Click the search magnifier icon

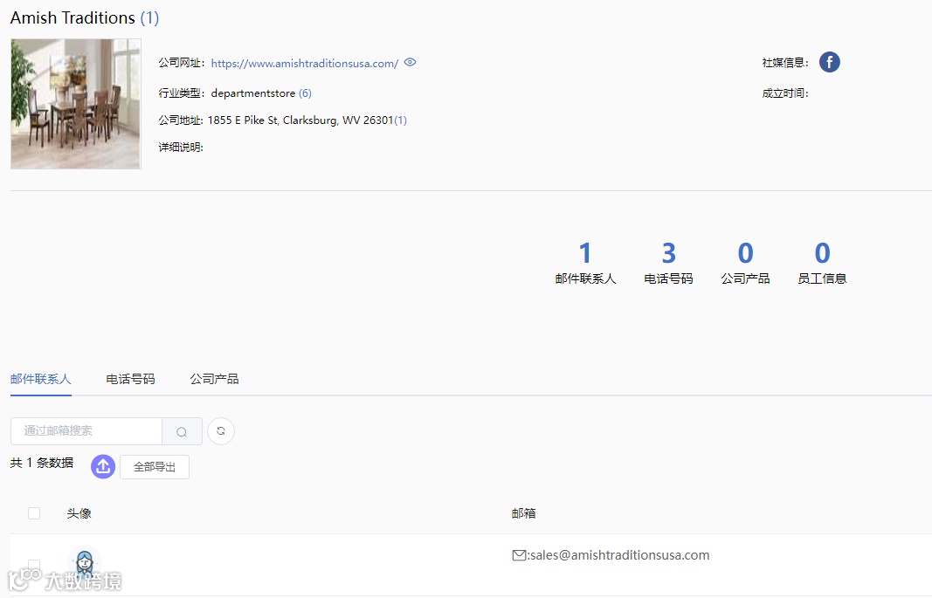click(x=182, y=432)
